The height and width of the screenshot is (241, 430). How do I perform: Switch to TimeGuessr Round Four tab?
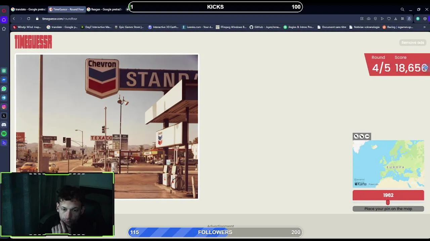tap(67, 9)
